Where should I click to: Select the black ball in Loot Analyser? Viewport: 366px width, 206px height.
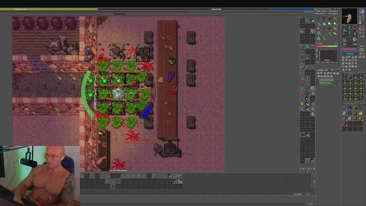[319, 18]
